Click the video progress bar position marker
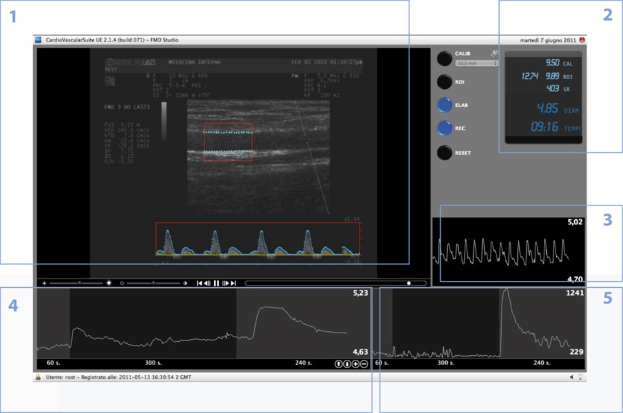The width and height of the screenshot is (623, 413). point(409,283)
